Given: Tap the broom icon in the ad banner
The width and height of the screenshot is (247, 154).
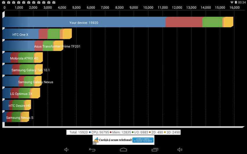Looking at the screenshot, I should (x=96, y=140).
